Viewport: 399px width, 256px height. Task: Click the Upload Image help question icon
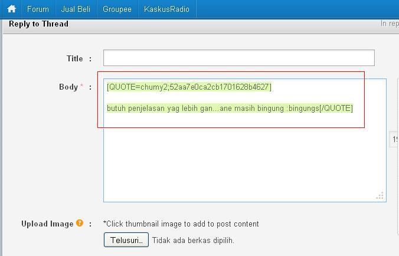click(x=80, y=223)
